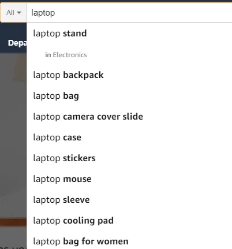This screenshot has width=232, height=249.
Task: Select the laptop sleeve suggestion
Action: 129,200
